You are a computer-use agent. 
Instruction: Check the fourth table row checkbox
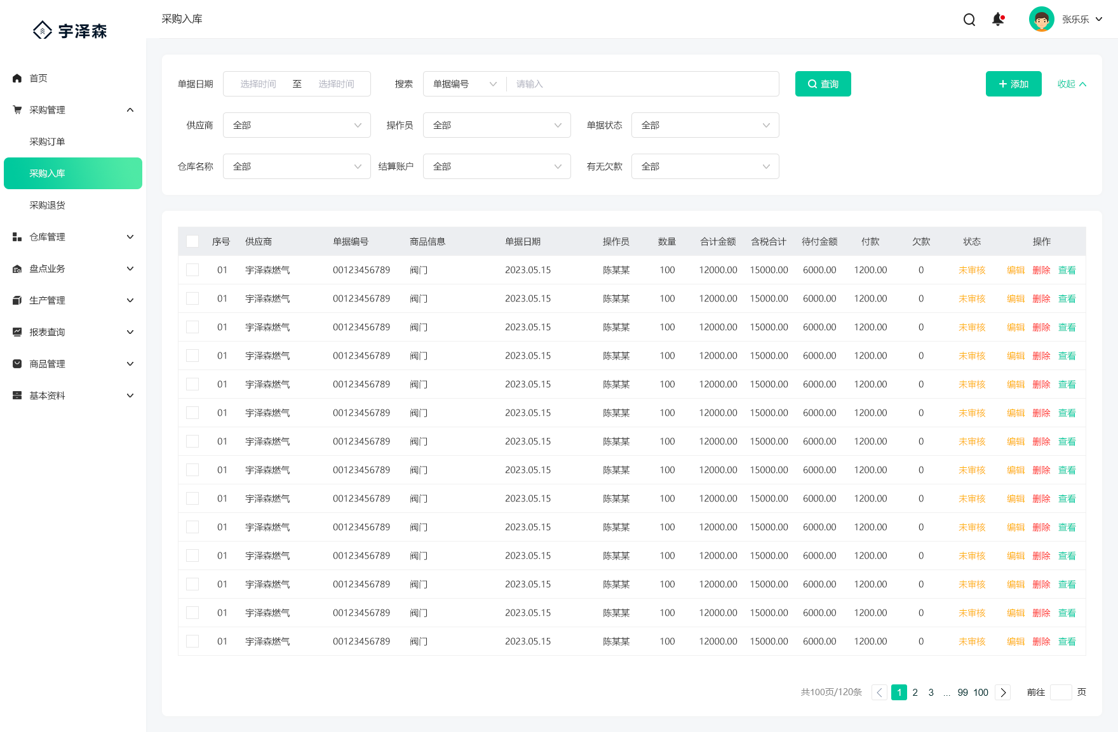pos(192,356)
